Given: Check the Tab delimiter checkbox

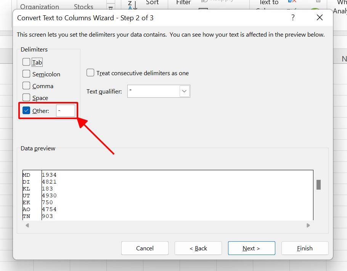Looking at the screenshot, I should point(26,62).
